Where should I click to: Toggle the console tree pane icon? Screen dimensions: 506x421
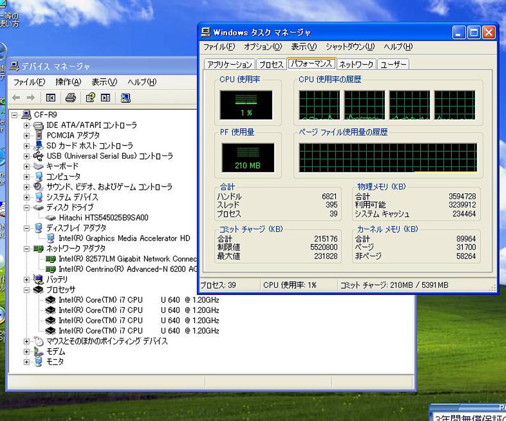pyautogui.click(x=51, y=97)
